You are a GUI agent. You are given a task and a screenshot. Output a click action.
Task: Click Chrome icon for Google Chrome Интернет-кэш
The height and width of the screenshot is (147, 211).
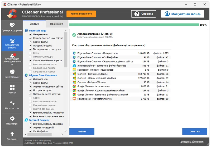click(74, 86)
